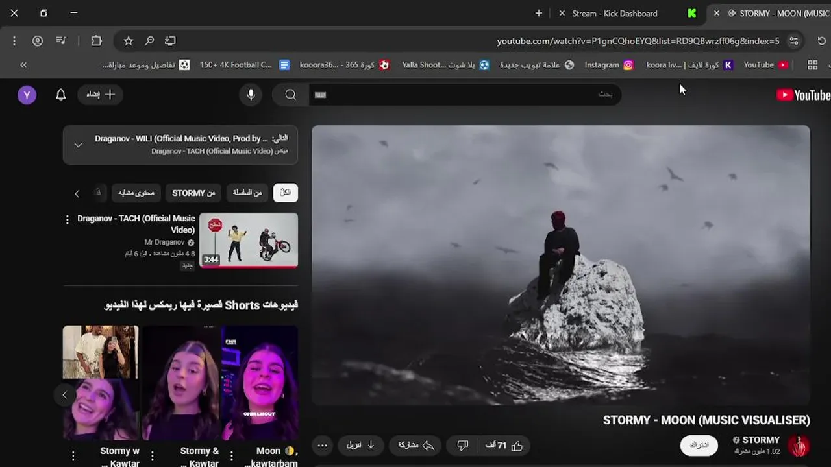Download the video (تنزيل)
The width and height of the screenshot is (831, 467).
[x=360, y=446]
